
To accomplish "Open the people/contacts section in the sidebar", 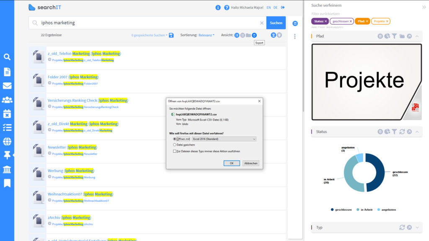I will [7, 100].
